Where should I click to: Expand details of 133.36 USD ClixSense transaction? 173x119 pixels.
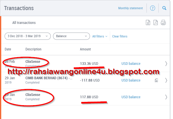point(166,64)
